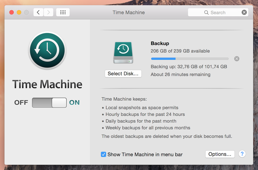The width and height of the screenshot is (258, 170).
Task: Show all preferences with the grid icon
Action: click(63, 12)
